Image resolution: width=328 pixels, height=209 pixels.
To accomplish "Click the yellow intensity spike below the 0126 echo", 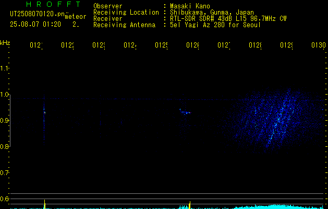I will click(x=190, y=205).
